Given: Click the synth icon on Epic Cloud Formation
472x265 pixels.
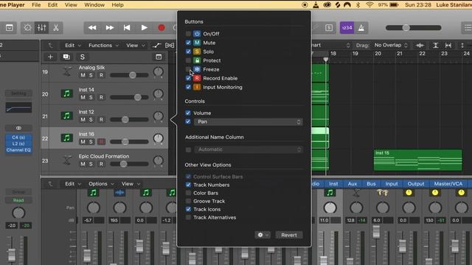Looking at the screenshot, I should (x=67, y=160).
